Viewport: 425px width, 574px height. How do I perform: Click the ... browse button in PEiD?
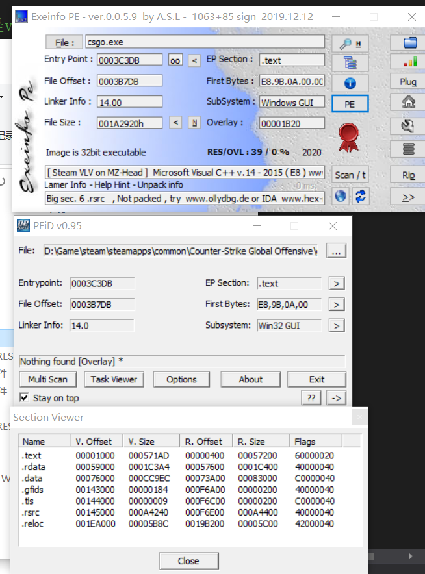point(336,251)
